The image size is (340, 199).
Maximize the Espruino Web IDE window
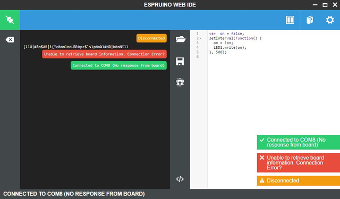325,5
